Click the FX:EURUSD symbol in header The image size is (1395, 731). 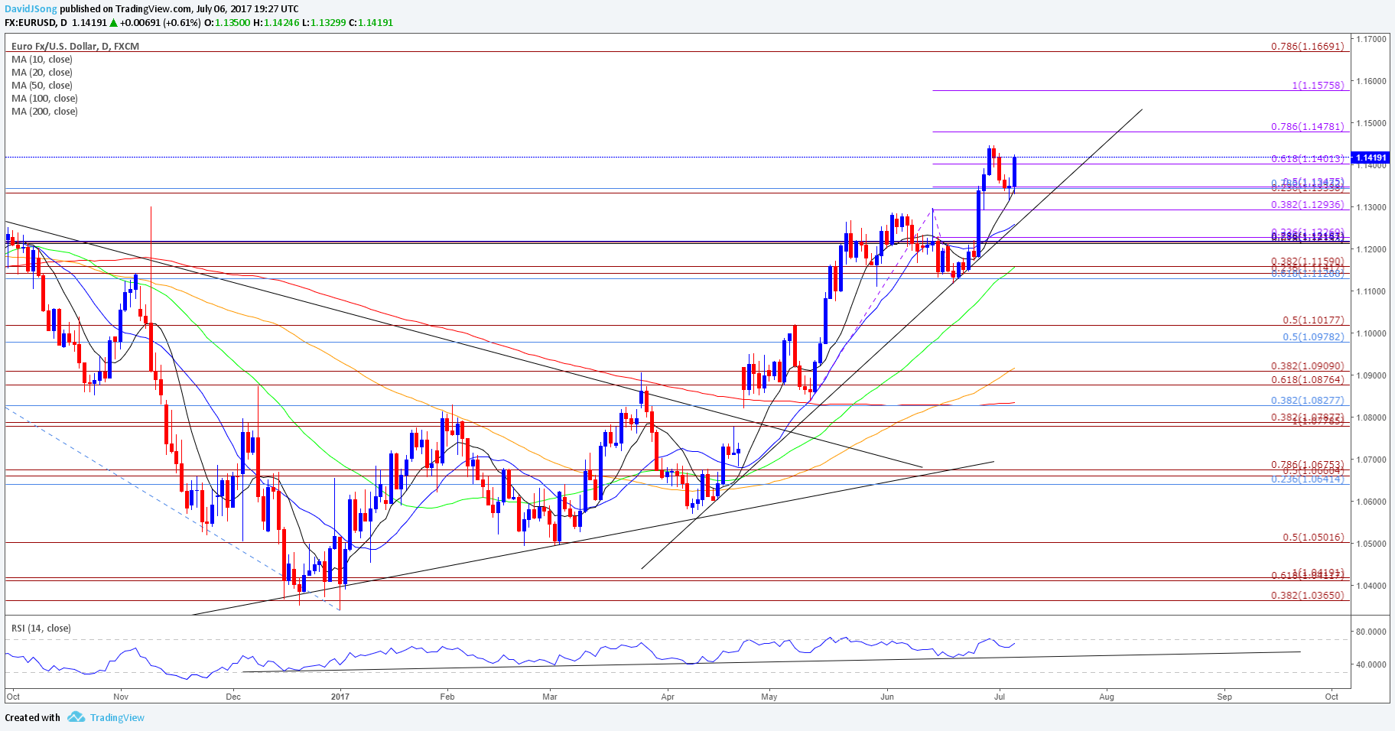[x=29, y=22]
